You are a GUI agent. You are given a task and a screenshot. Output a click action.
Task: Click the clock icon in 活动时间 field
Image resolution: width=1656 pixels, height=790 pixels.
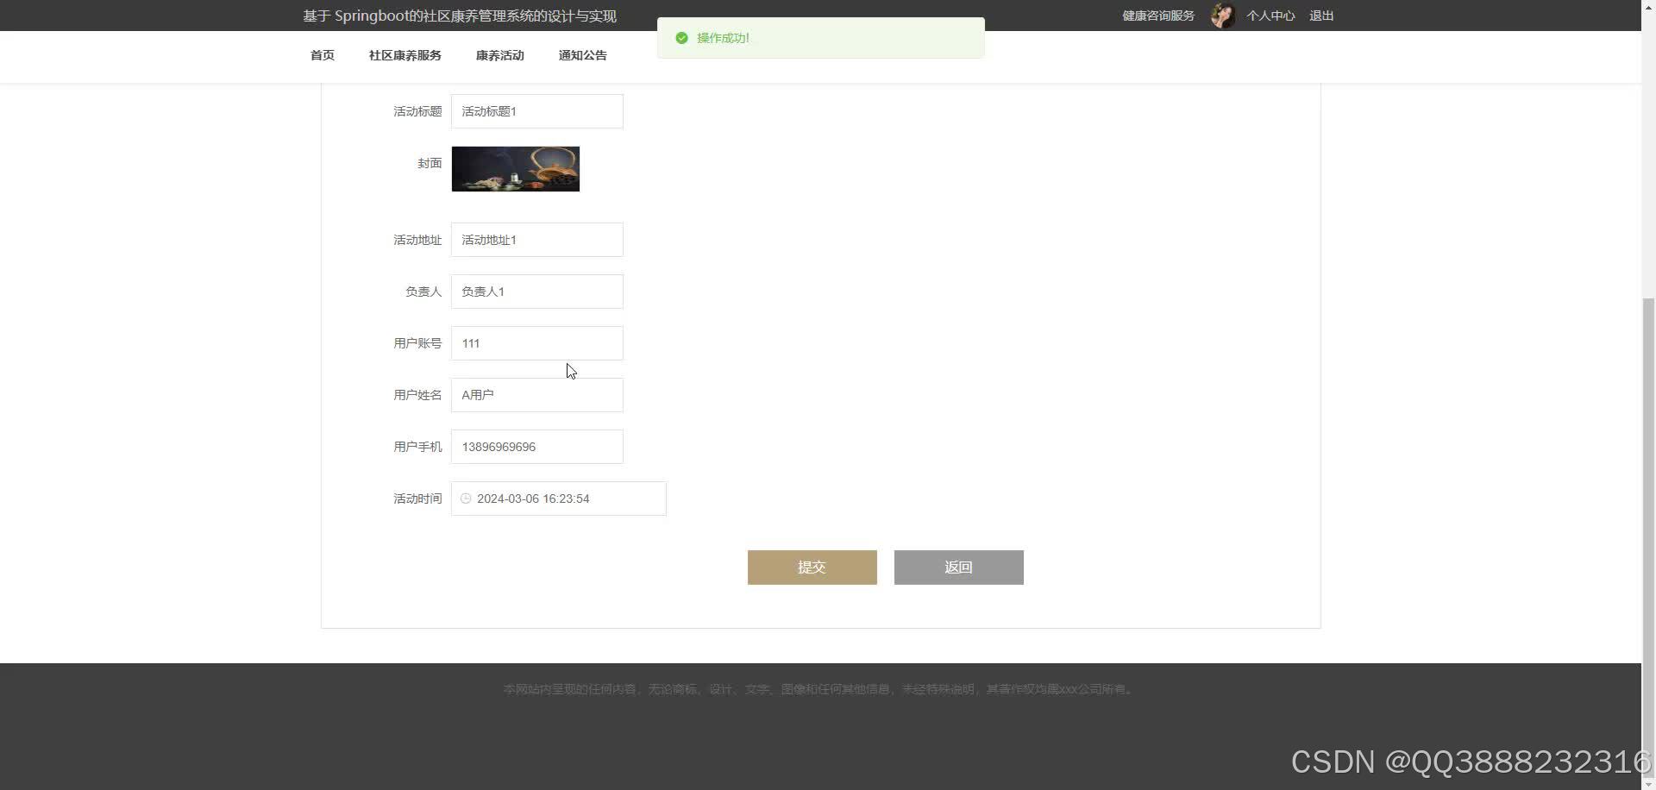click(x=466, y=498)
